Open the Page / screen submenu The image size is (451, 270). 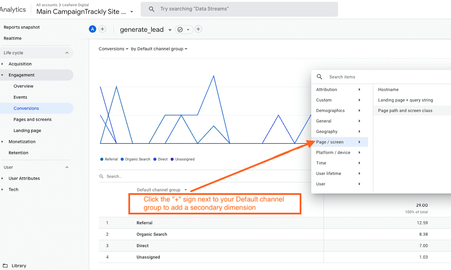(331, 142)
